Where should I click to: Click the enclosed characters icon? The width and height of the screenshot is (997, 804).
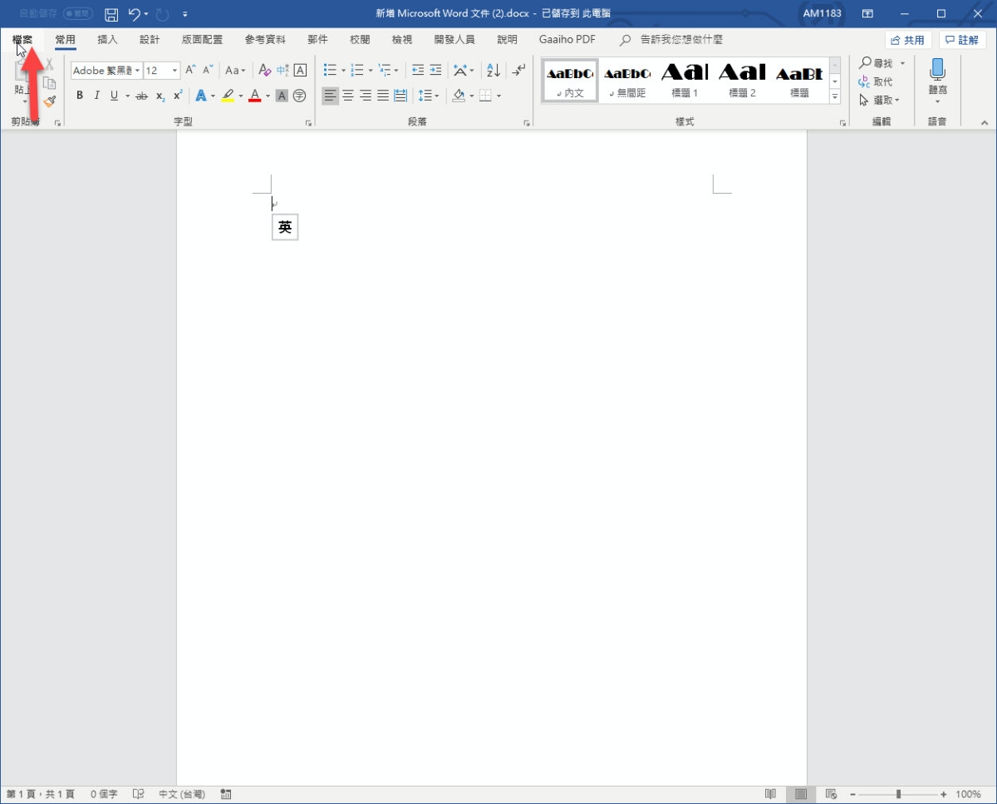pyautogui.click(x=300, y=96)
